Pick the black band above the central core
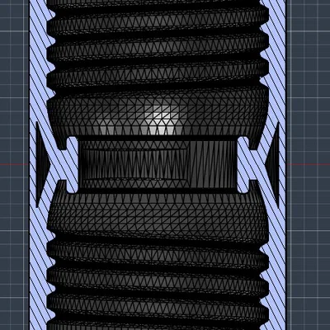330x330 pixels. point(158,138)
